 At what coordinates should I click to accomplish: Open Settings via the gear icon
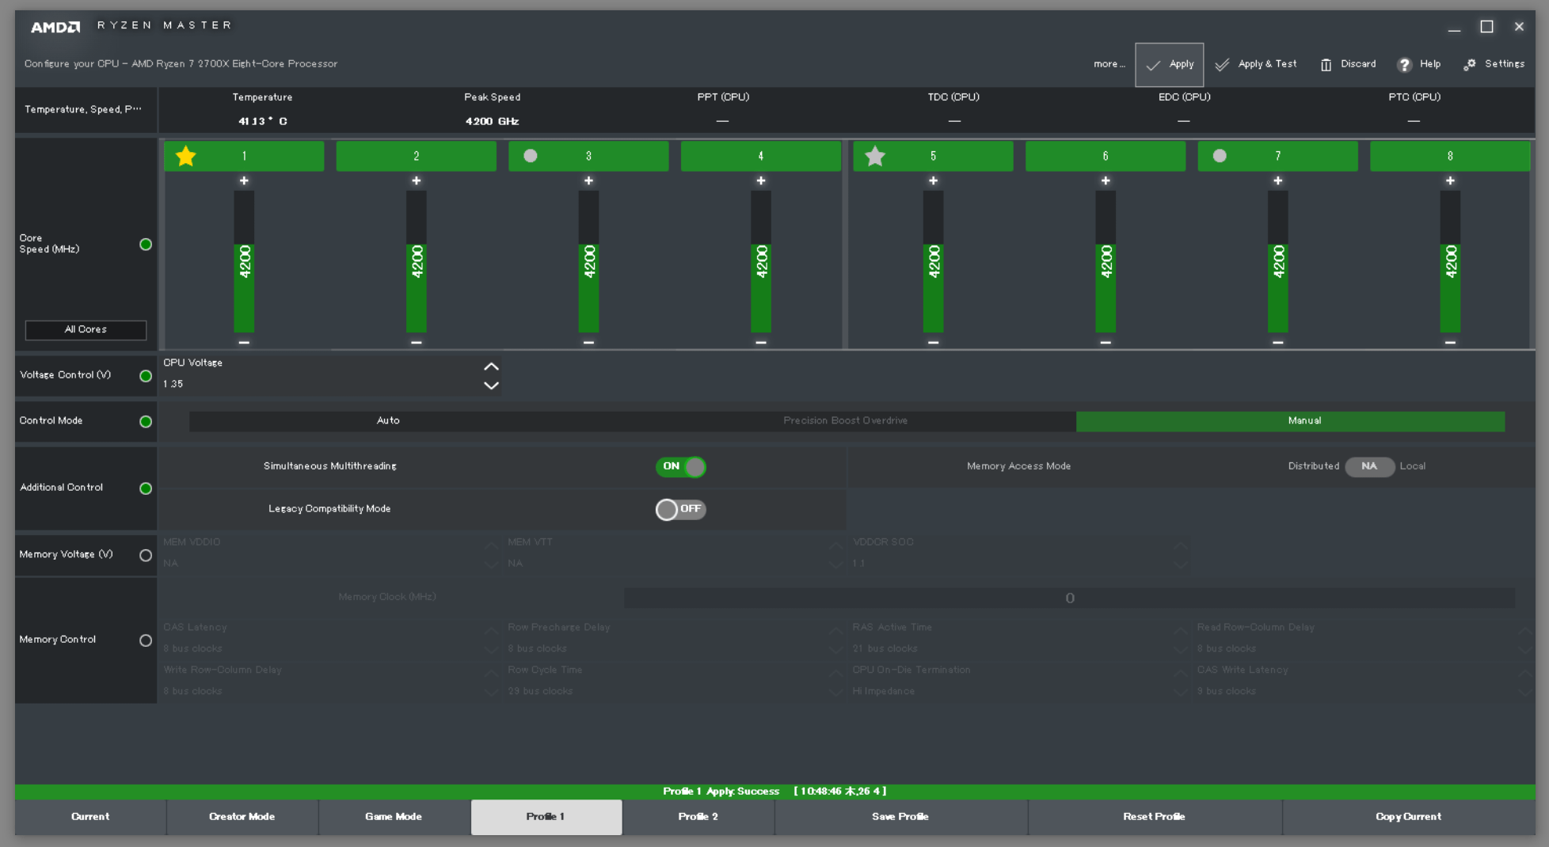pos(1469,64)
